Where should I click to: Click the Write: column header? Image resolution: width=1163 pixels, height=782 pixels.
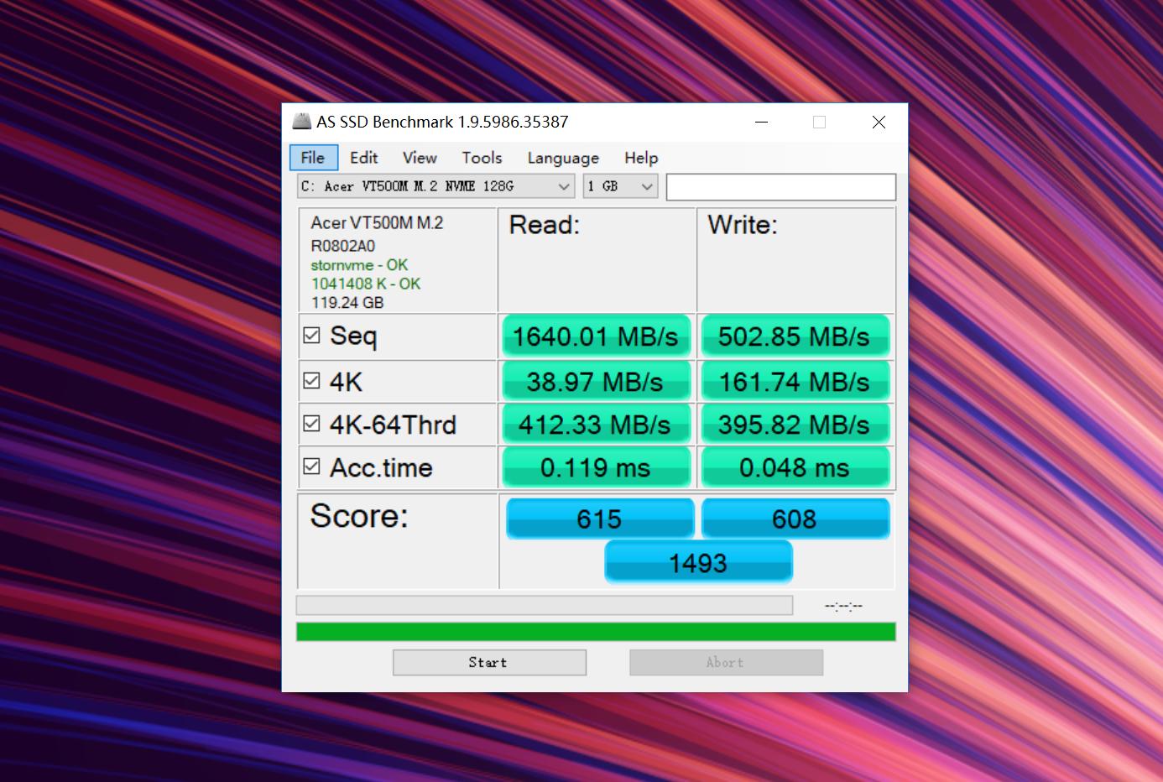(x=743, y=225)
